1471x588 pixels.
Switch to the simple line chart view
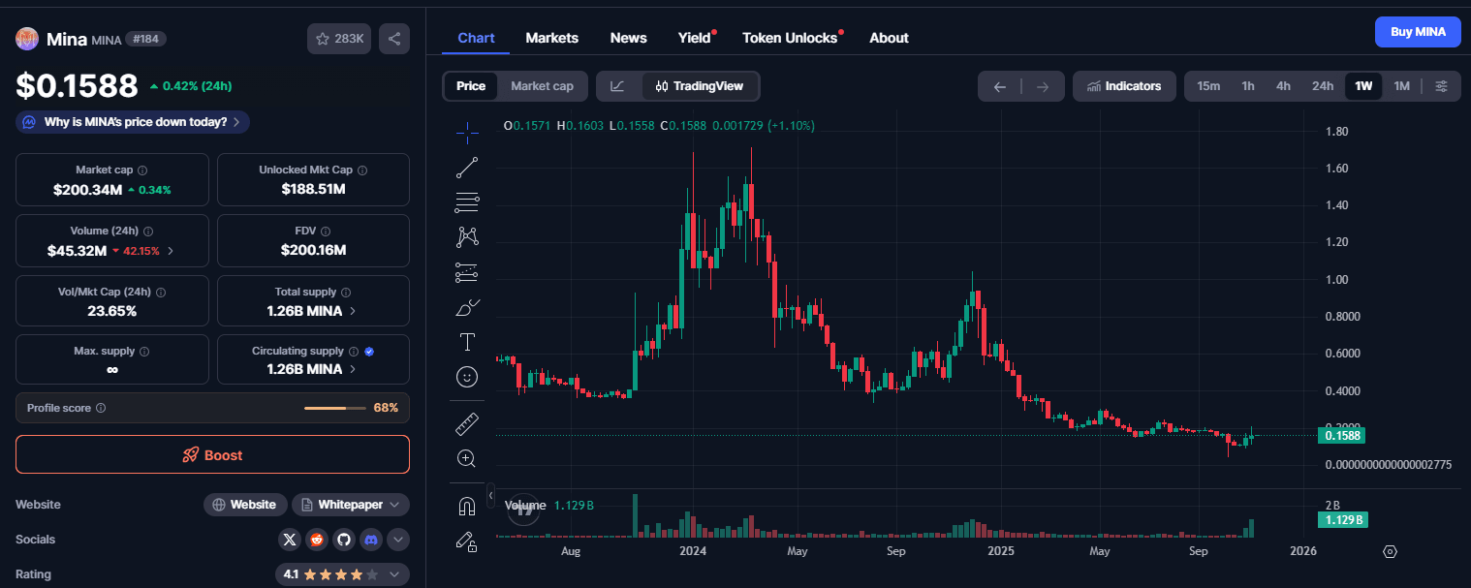point(617,86)
